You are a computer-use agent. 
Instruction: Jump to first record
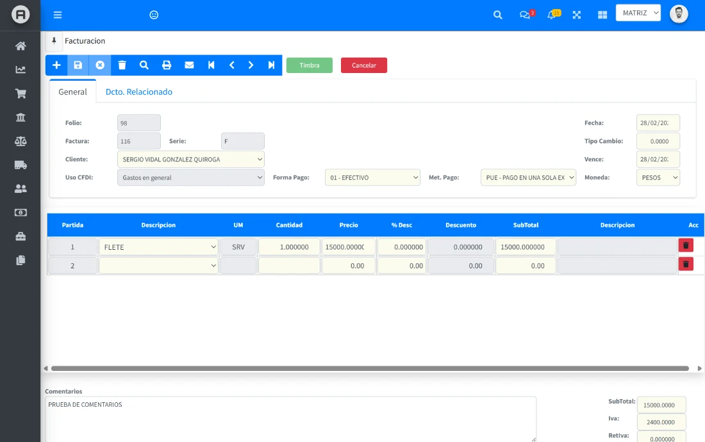pos(211,65)
